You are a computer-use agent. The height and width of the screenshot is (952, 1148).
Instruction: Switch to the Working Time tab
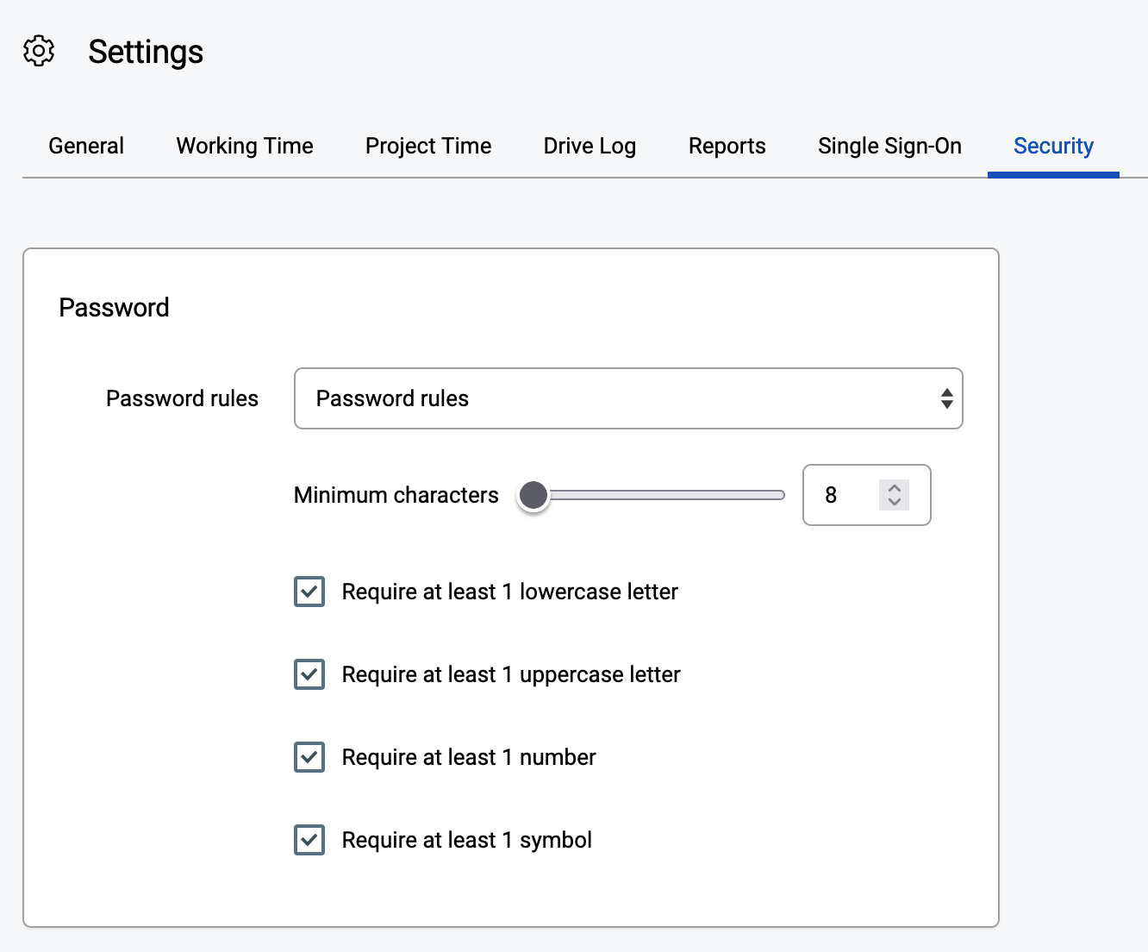[245, 146]
